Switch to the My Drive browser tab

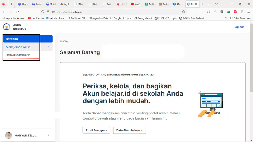(x=65, y=4)
